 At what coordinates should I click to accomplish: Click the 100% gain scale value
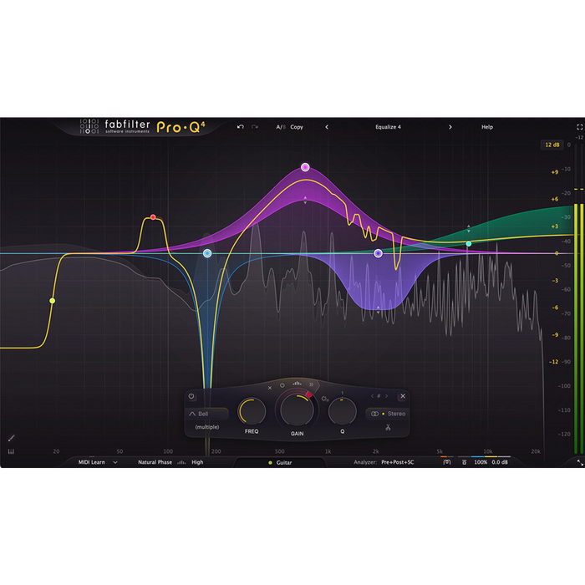click(481, 462)
